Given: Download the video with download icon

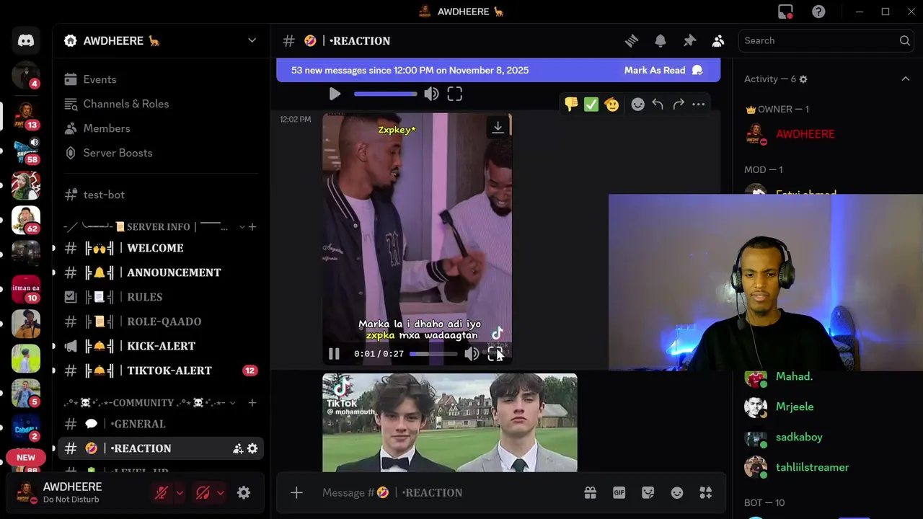Looking at the screenshot, I should point(498,128).
